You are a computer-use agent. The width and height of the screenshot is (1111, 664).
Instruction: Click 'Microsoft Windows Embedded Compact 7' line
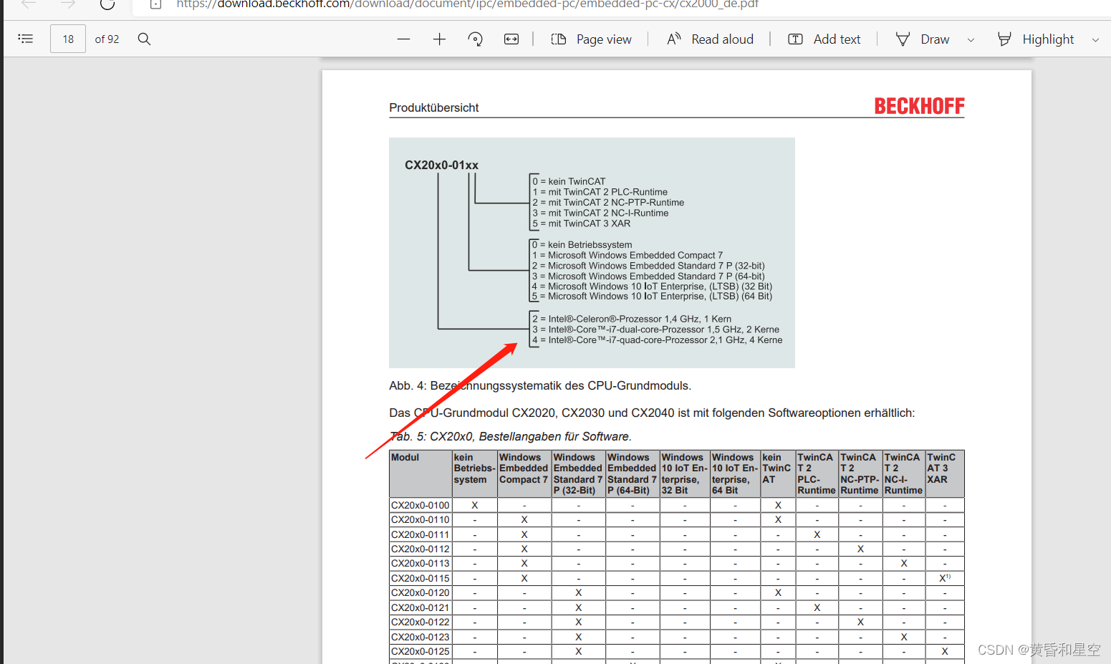(x=627, y=255)
